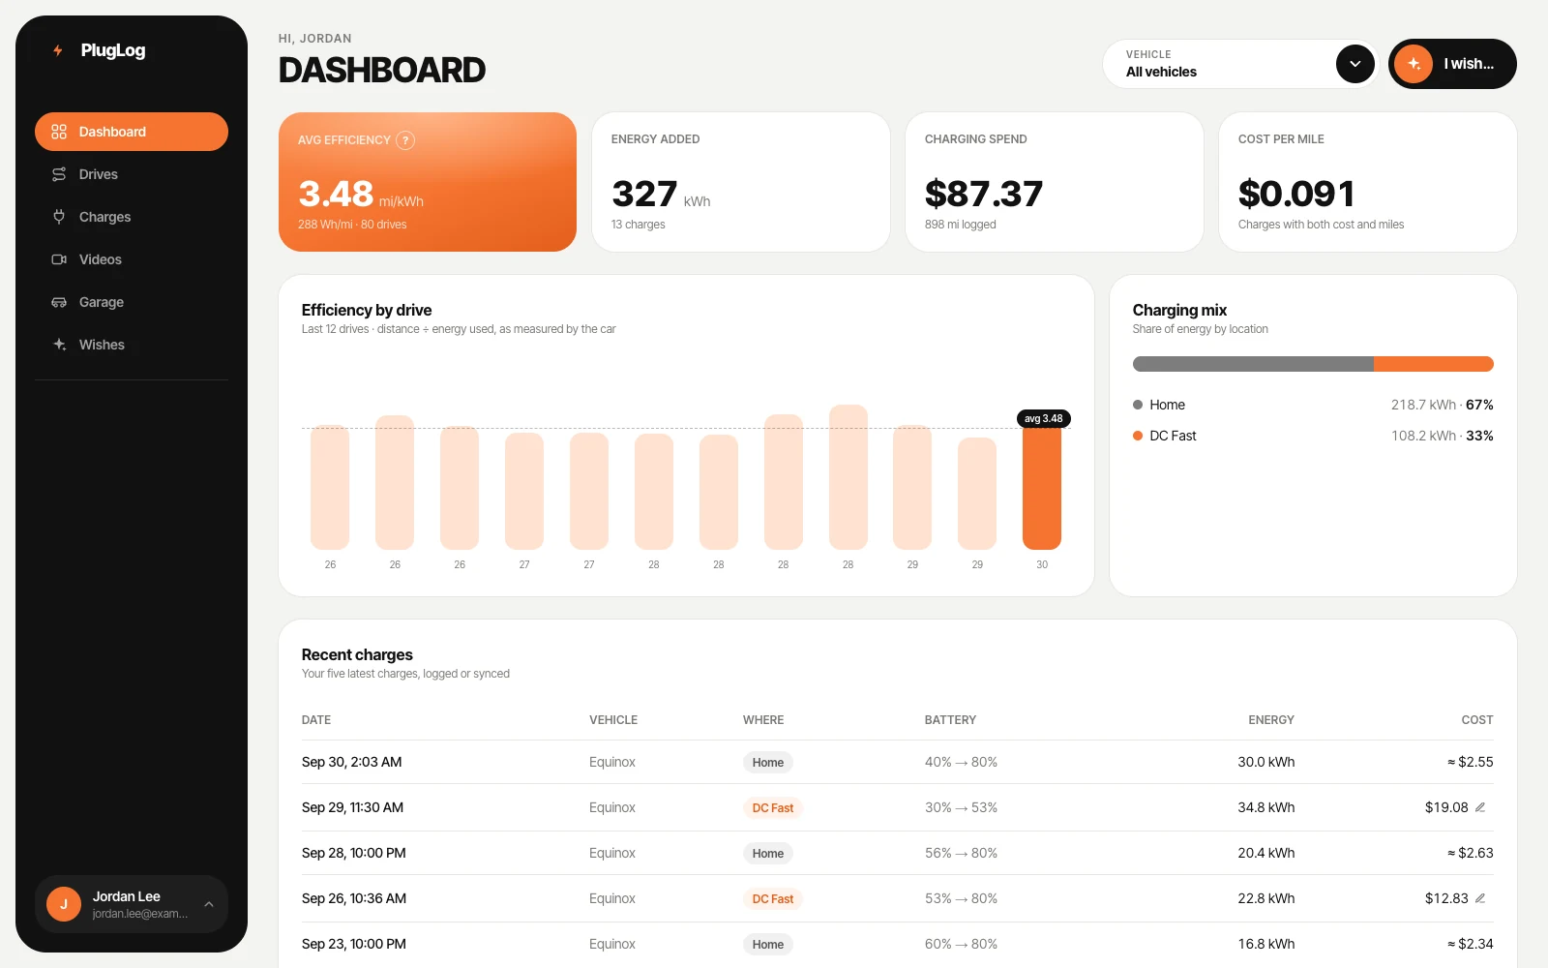
Task: Click the COST column header
Action: [1477, 720]
